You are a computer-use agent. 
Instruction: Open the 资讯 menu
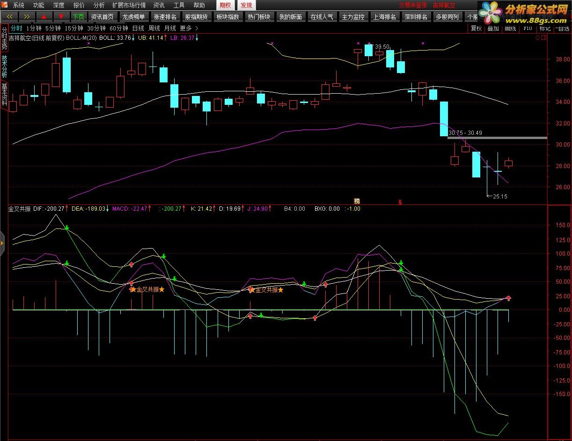[x=159, y=5]
